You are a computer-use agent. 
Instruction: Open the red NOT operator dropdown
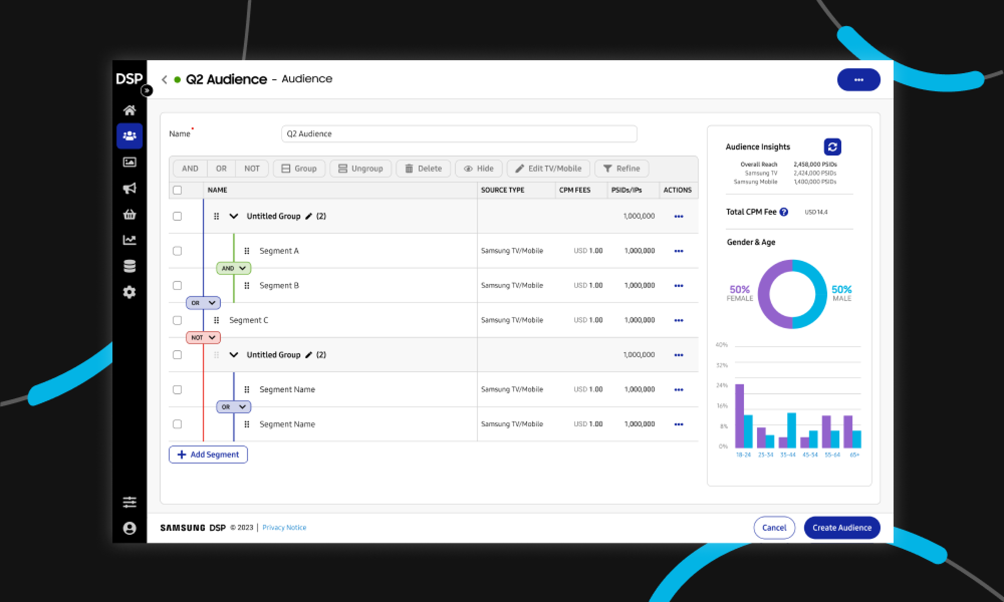point(203,338)
